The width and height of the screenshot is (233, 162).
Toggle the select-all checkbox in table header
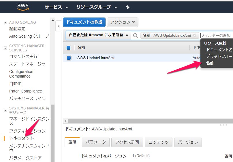point(69,48)
